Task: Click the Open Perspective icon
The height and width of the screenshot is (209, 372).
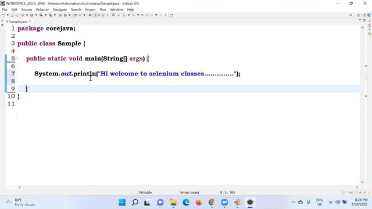Action: tap(358, 15)
